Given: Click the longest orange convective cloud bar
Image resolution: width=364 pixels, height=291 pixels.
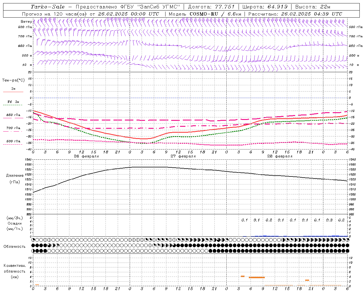Looking at the screenshot, I should click(257, 277).
